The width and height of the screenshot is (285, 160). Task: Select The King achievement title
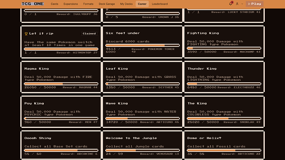coord(197,103)
